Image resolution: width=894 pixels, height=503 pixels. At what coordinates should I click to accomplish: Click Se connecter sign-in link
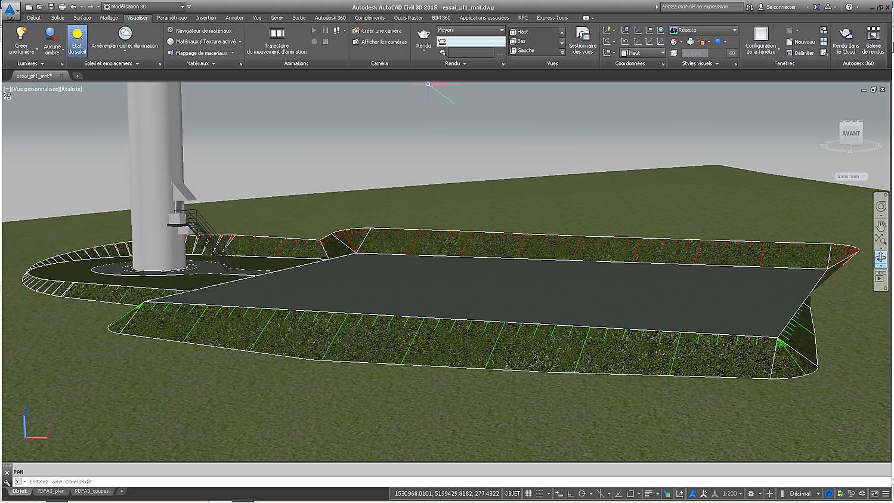pos(781,7)
